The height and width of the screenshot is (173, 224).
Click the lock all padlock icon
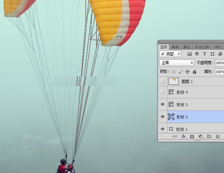click(x=194, y=72)
